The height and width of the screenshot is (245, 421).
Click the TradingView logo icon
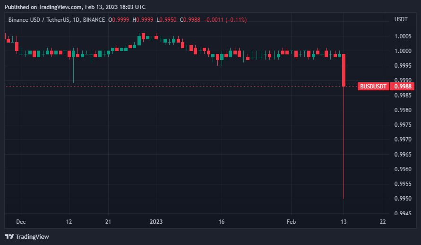(x=9, y=236)
